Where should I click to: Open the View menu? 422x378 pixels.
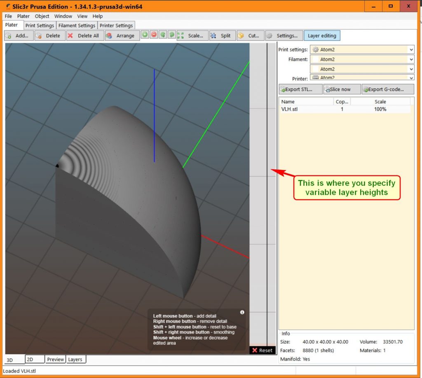[82, 16]
